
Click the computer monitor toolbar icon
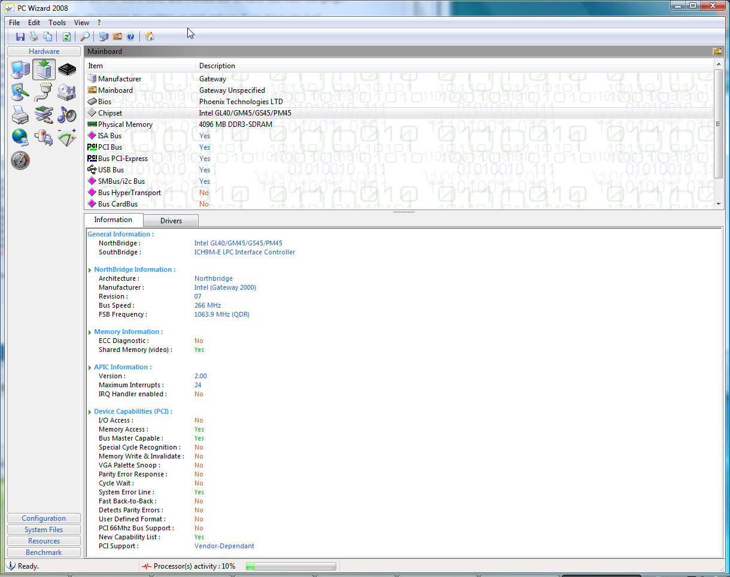click(x=104, y=37)
